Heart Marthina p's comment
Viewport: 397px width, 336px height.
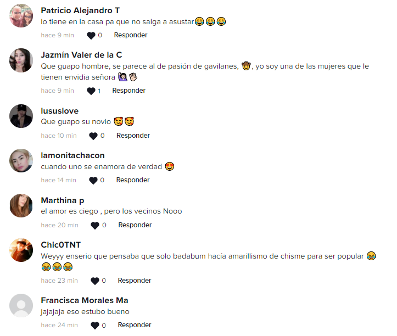95,225
